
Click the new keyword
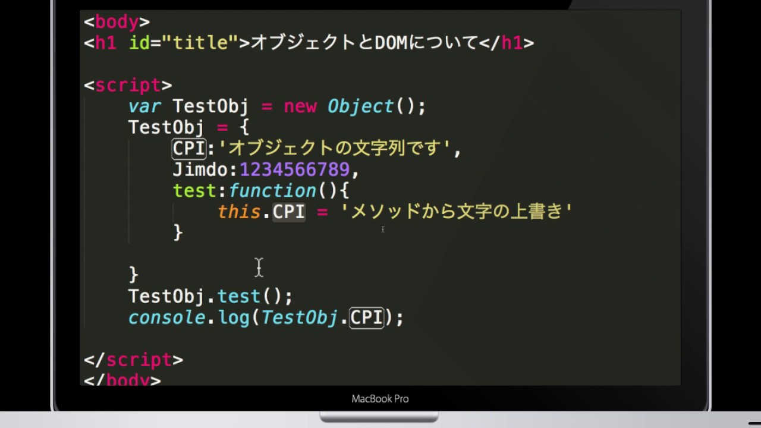coord(300,107)
